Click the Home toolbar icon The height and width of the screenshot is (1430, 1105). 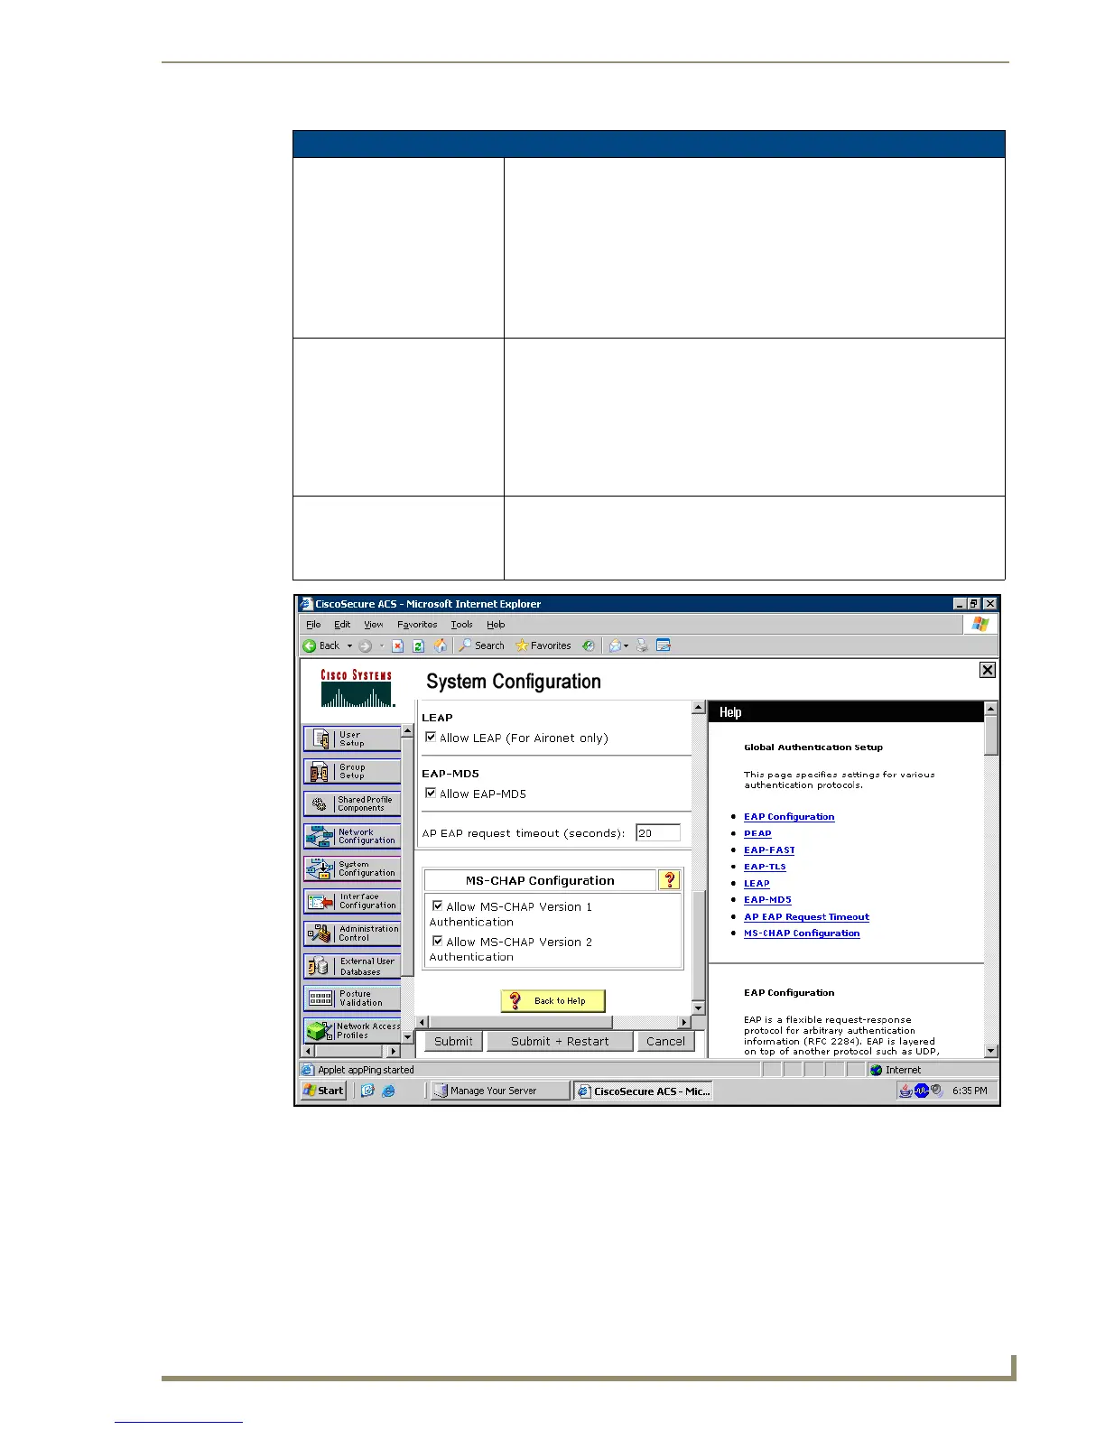441,645
